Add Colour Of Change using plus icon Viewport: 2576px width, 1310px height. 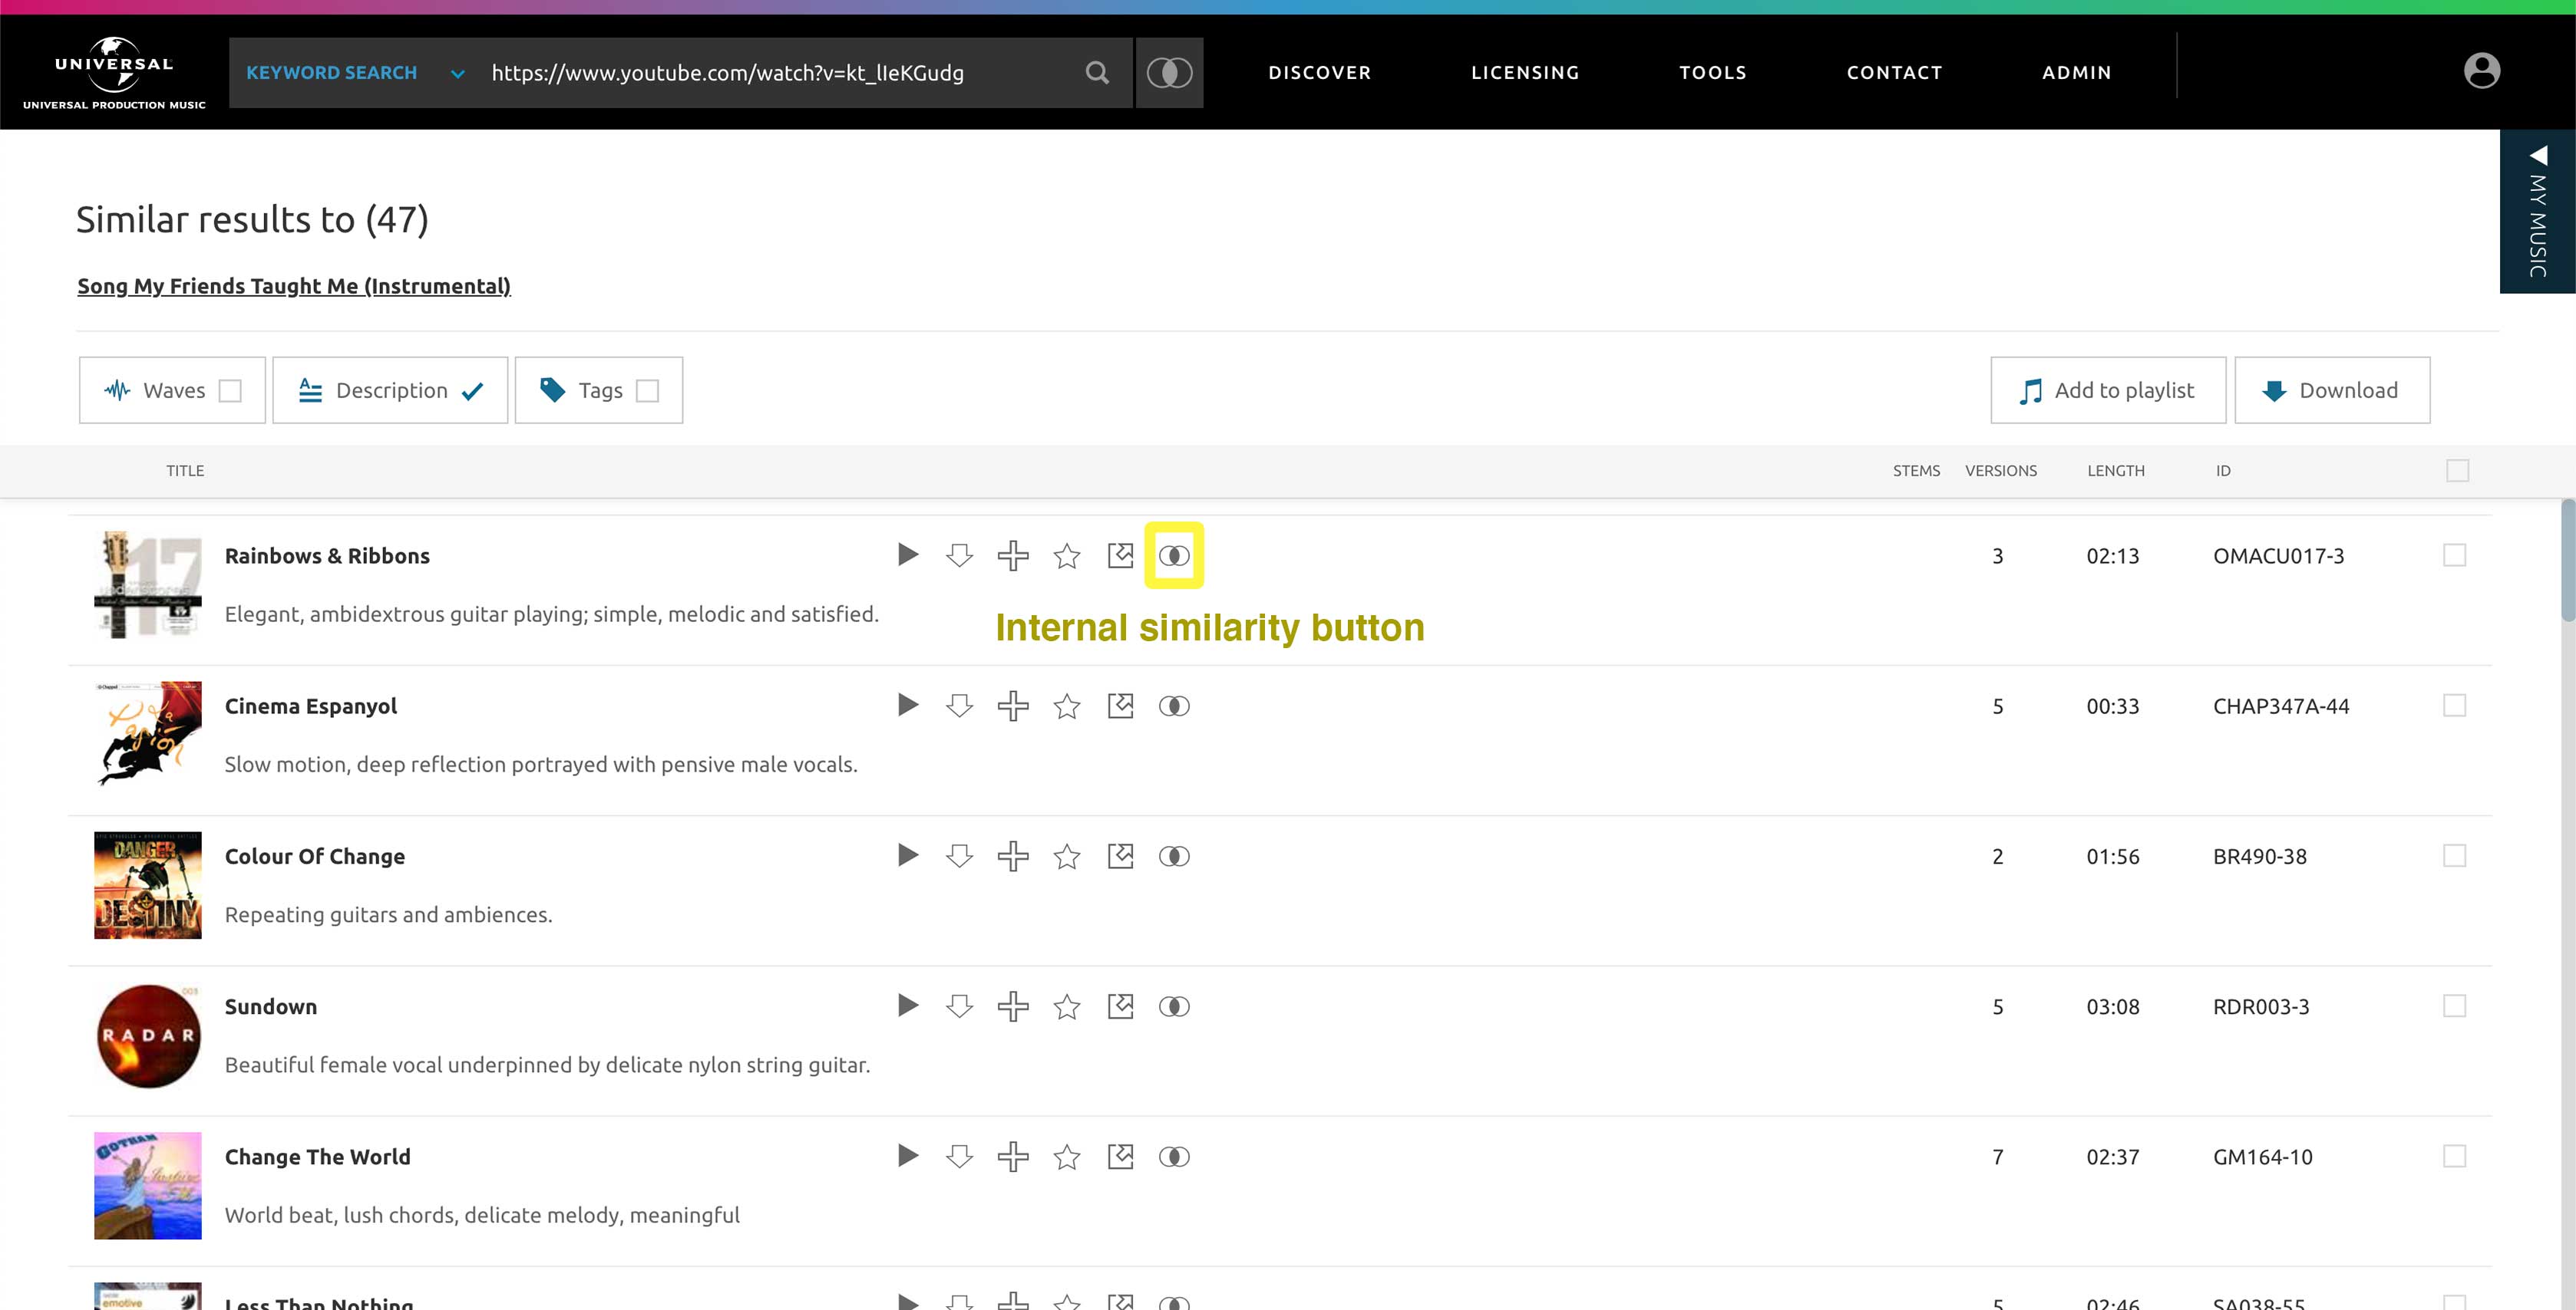pos(1013,855)
